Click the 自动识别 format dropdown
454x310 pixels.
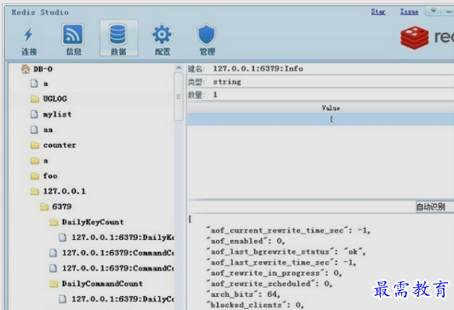(434, 206)
